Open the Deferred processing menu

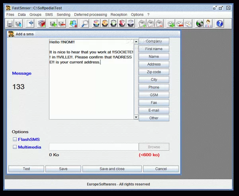click(90, 14)
